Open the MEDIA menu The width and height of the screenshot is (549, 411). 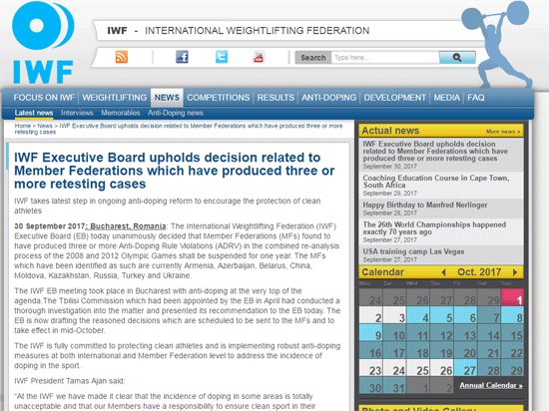[447, 98]
